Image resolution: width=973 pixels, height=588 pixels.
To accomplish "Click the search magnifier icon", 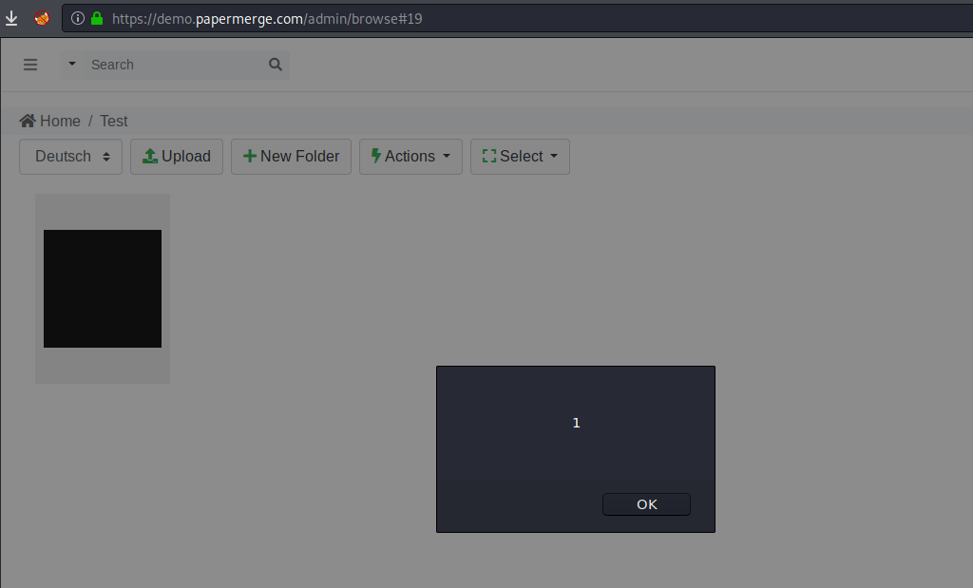I will (275, 65).
